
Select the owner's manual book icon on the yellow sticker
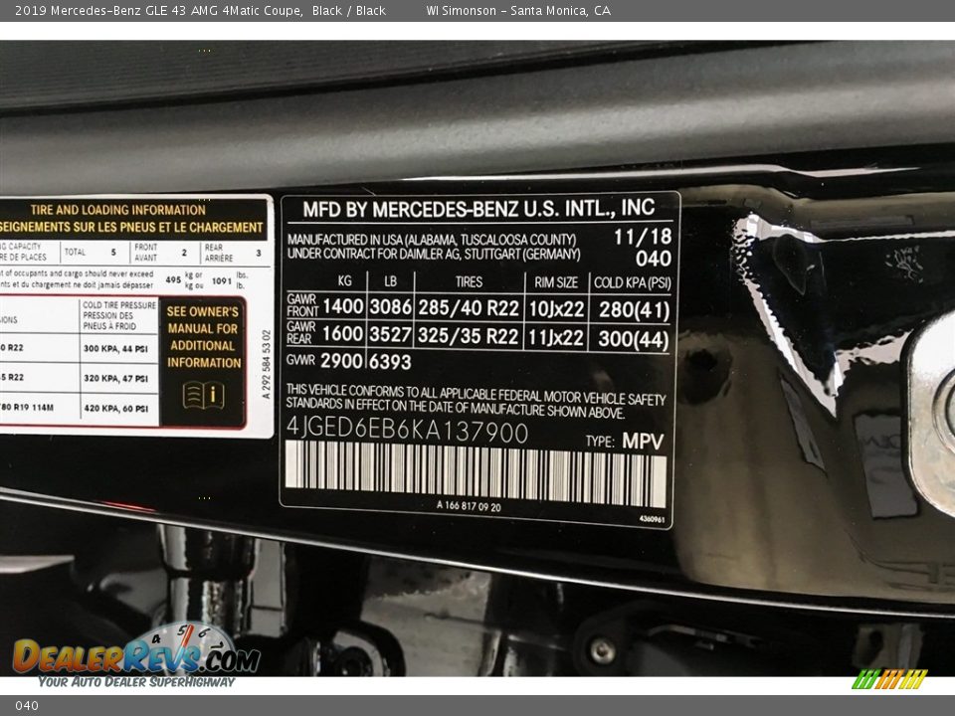[x=206, y=394]
